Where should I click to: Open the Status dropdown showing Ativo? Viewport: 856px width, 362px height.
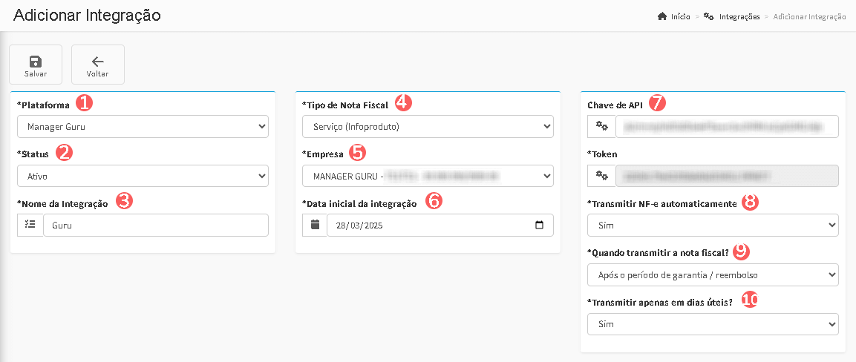143,176
